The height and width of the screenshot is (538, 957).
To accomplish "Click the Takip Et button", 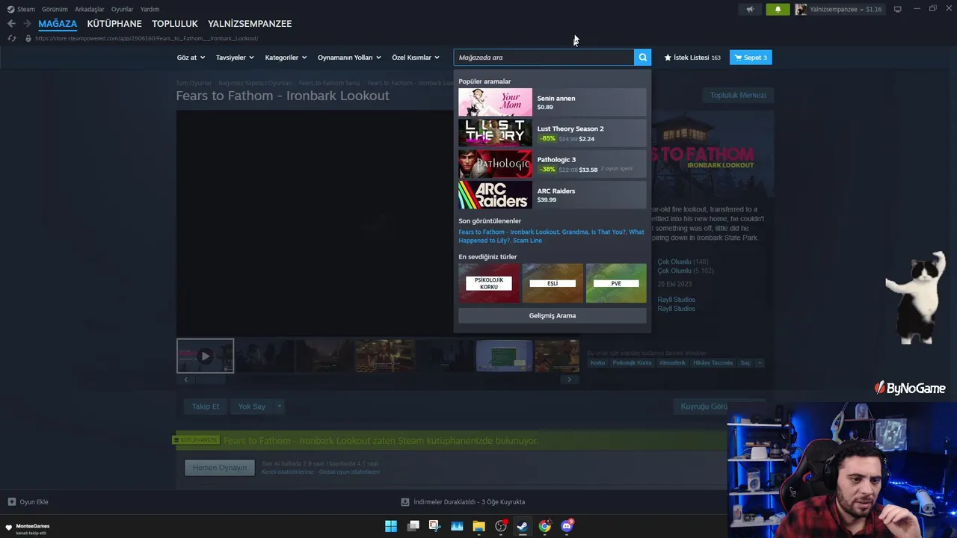I will click(x=206, y=406).
